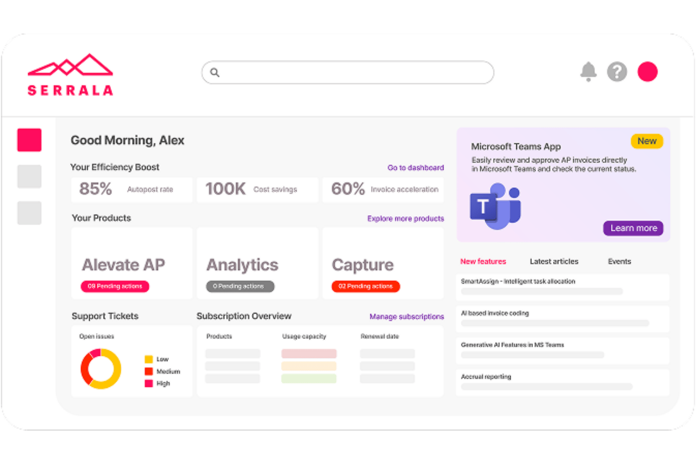Click the Serrala logo
This screenshot has width=696, height=464.
[71, 75]
